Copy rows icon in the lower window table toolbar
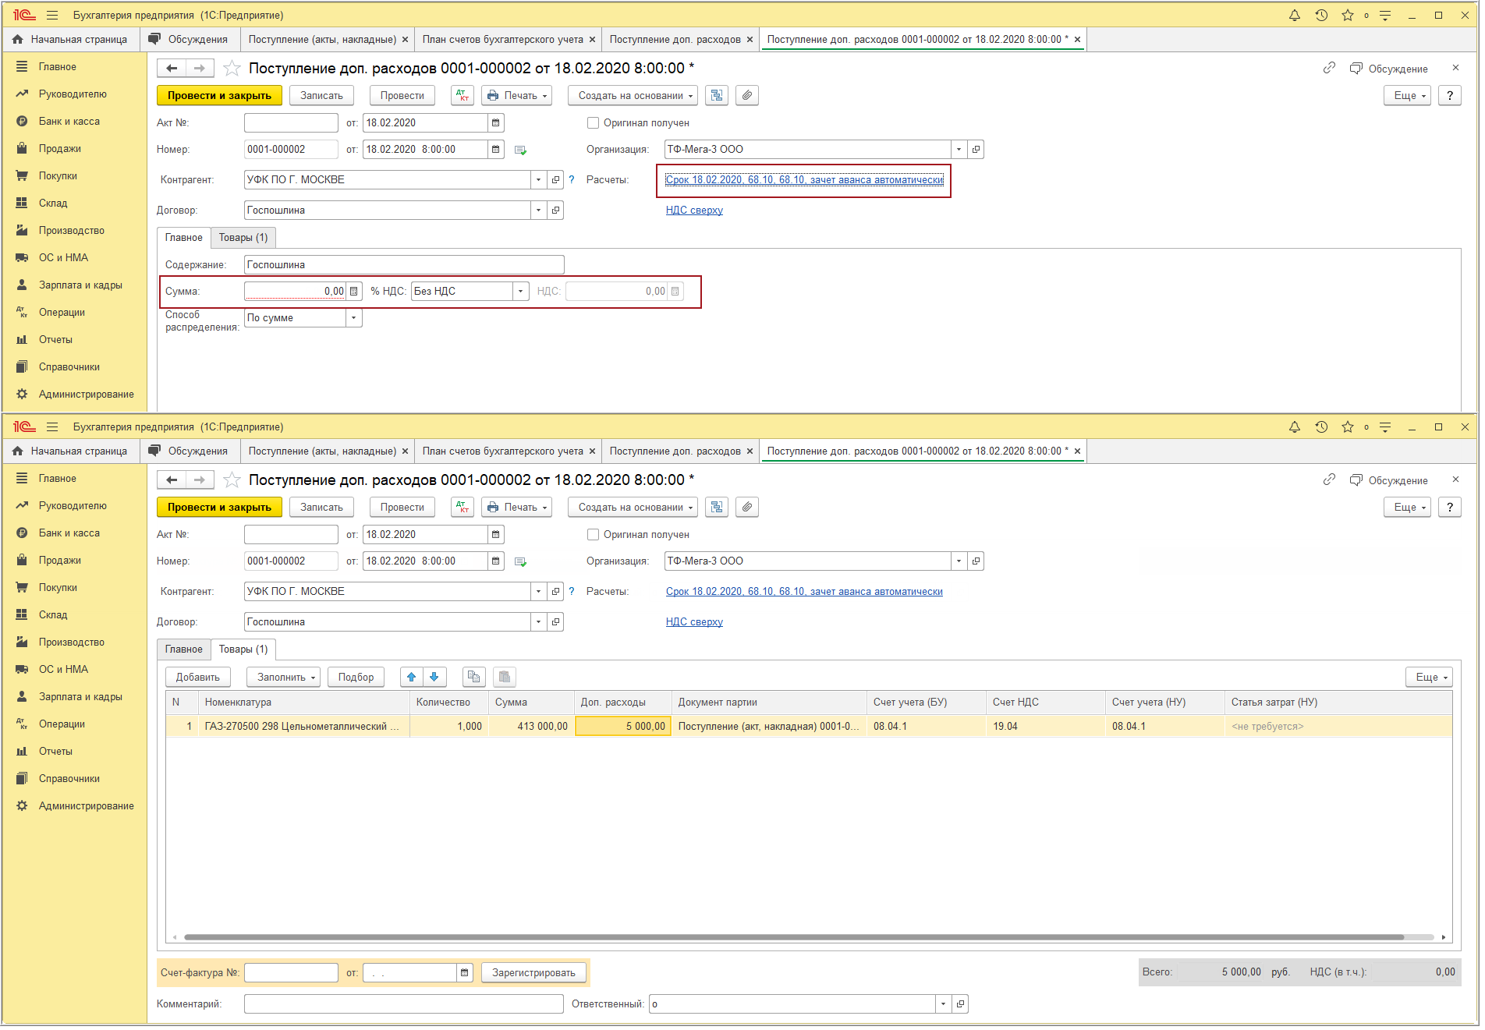 point(473,678)
